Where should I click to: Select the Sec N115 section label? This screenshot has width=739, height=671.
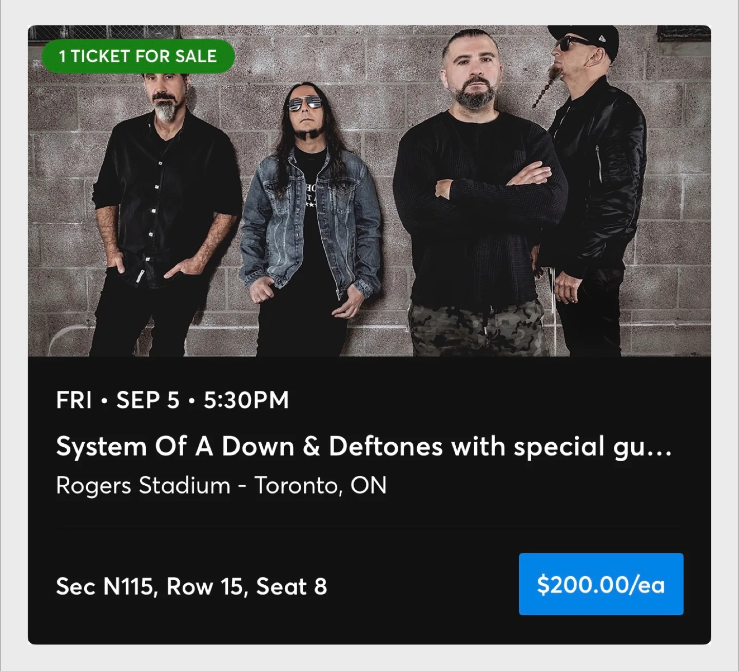[x=105, y=586]
